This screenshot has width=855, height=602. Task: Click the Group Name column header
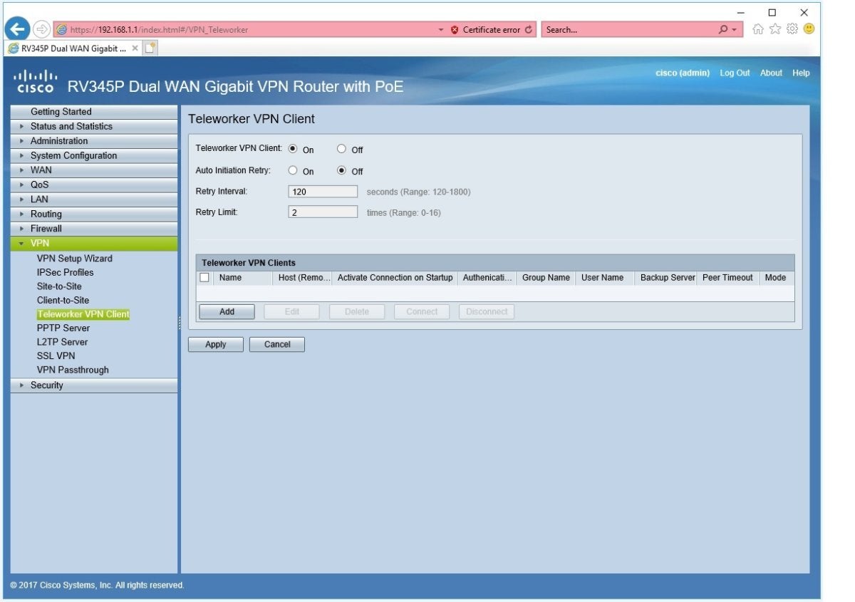pos(546,278)
